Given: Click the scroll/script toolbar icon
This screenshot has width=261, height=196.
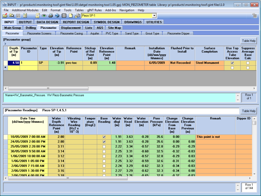Looking at the screenshot, I should point(37,16).
